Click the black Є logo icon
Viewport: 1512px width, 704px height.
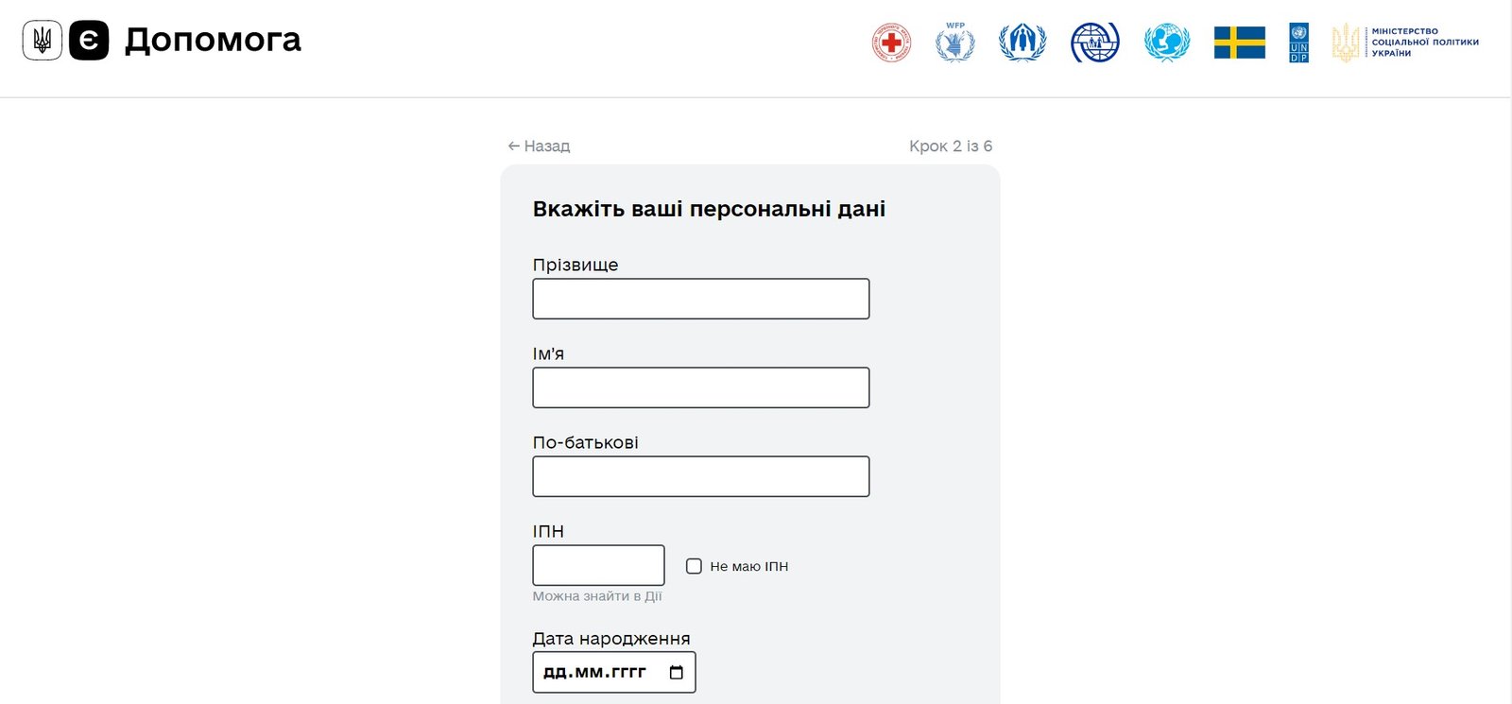[x=89, y=41]
